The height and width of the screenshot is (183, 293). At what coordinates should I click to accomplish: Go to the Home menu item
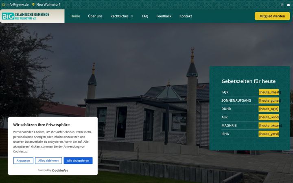pyautogui.click(x=75, y=16)
